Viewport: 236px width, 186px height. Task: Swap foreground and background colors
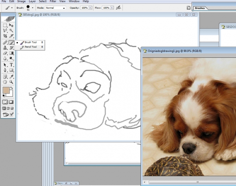(11, 88)
